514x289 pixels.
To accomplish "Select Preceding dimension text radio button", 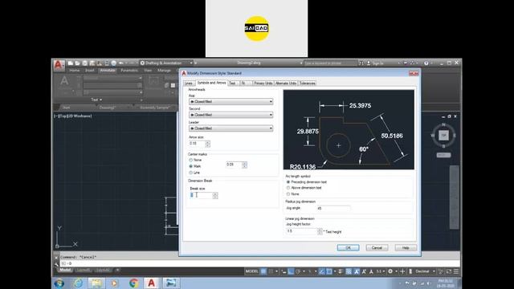I will 288,182.
